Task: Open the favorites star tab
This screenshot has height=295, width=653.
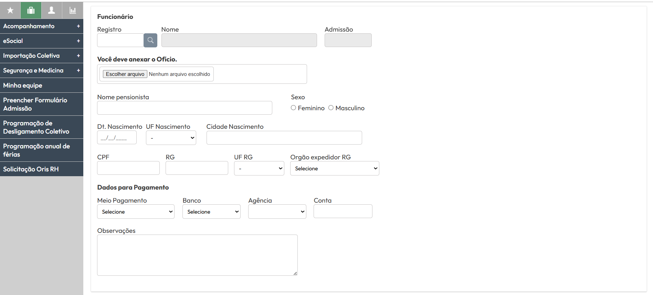Action: coord(10,10)
